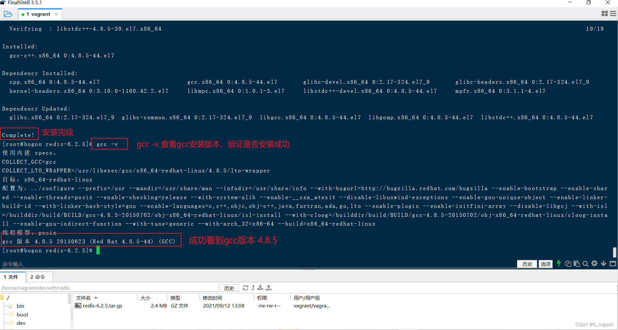The height and width of the screenshot is (330, 618).
Task: Click the bugzilla.redhat.com URL in terminal
Action: pyautogui.click(x=424, y=189)
